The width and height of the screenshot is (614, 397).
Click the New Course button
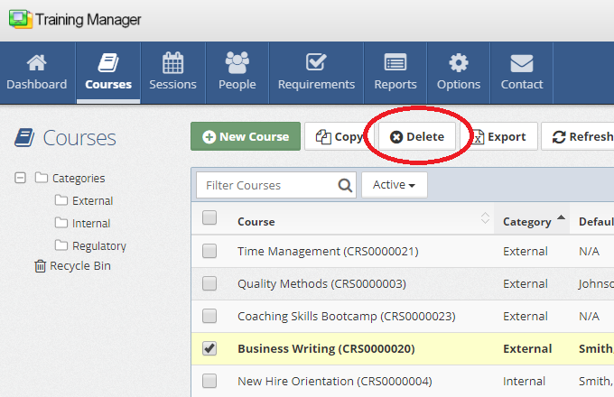(246, 137)
